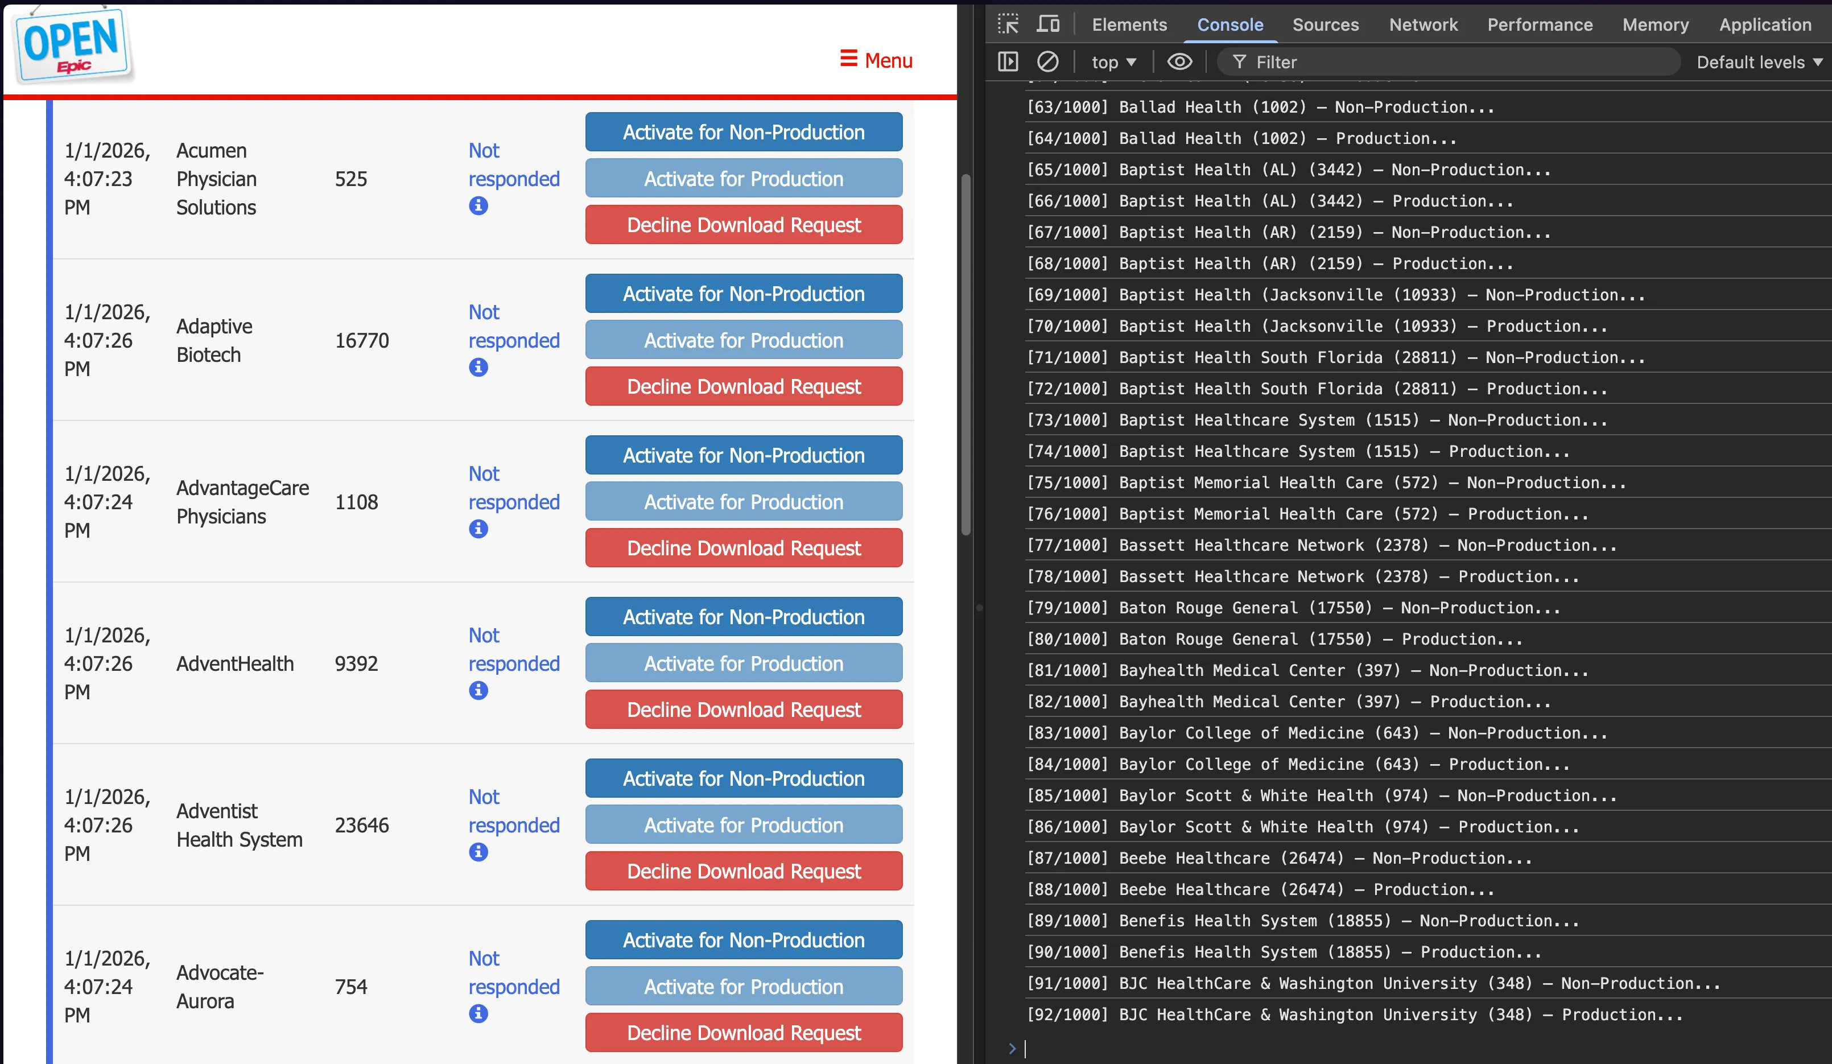Click the inspect element picker icon
This screenshot has height=1064, width=1832.
coord(1008,24)
